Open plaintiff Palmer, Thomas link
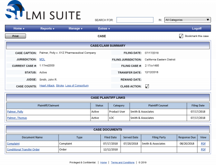This screenshot has width=216, height=165. click(17, 118)
